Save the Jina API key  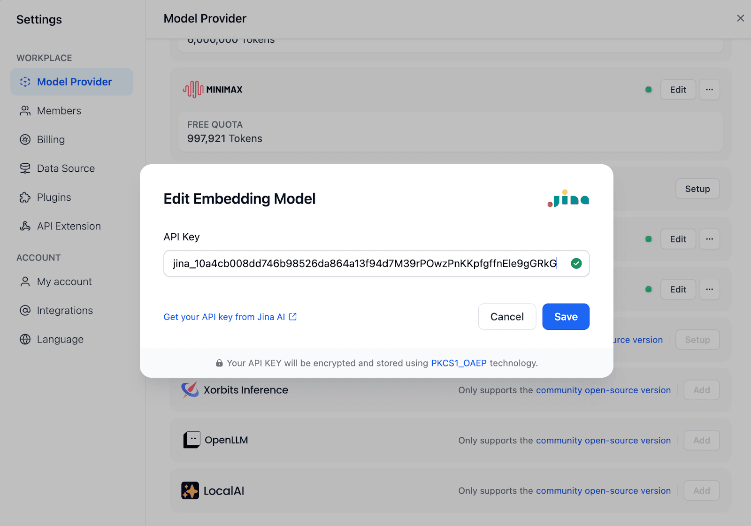click(x=566, y=317)
